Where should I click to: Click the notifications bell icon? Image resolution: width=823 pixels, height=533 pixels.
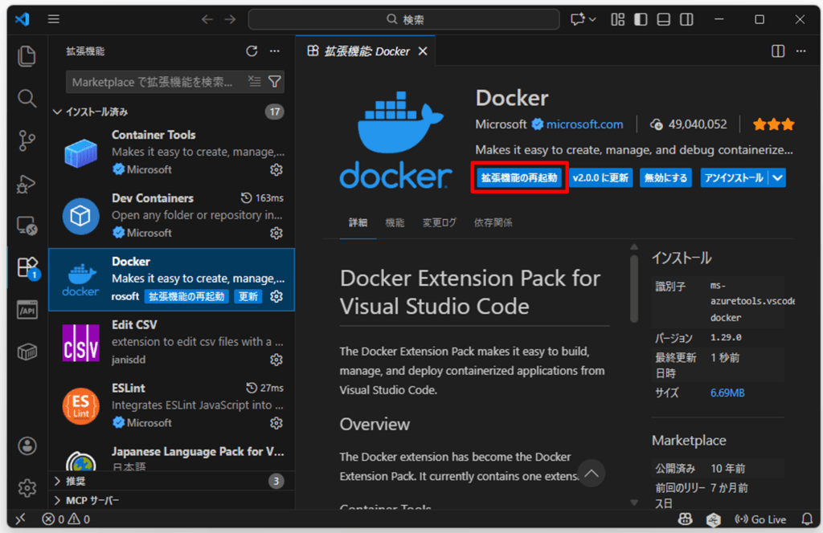point(809,519)
